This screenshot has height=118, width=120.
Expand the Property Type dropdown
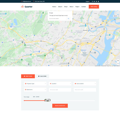pos(35,84)
